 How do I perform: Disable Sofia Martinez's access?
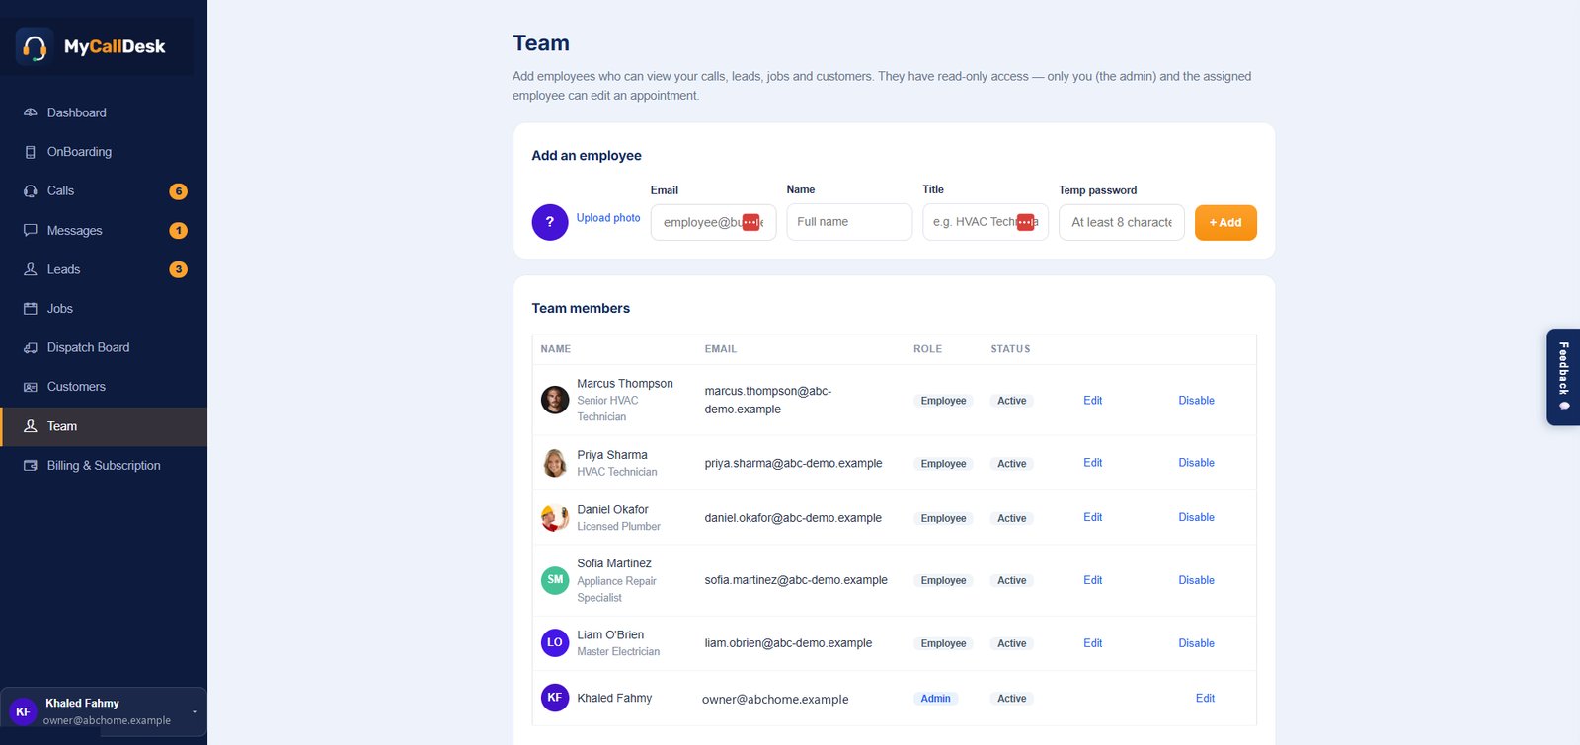[1196, 580]
